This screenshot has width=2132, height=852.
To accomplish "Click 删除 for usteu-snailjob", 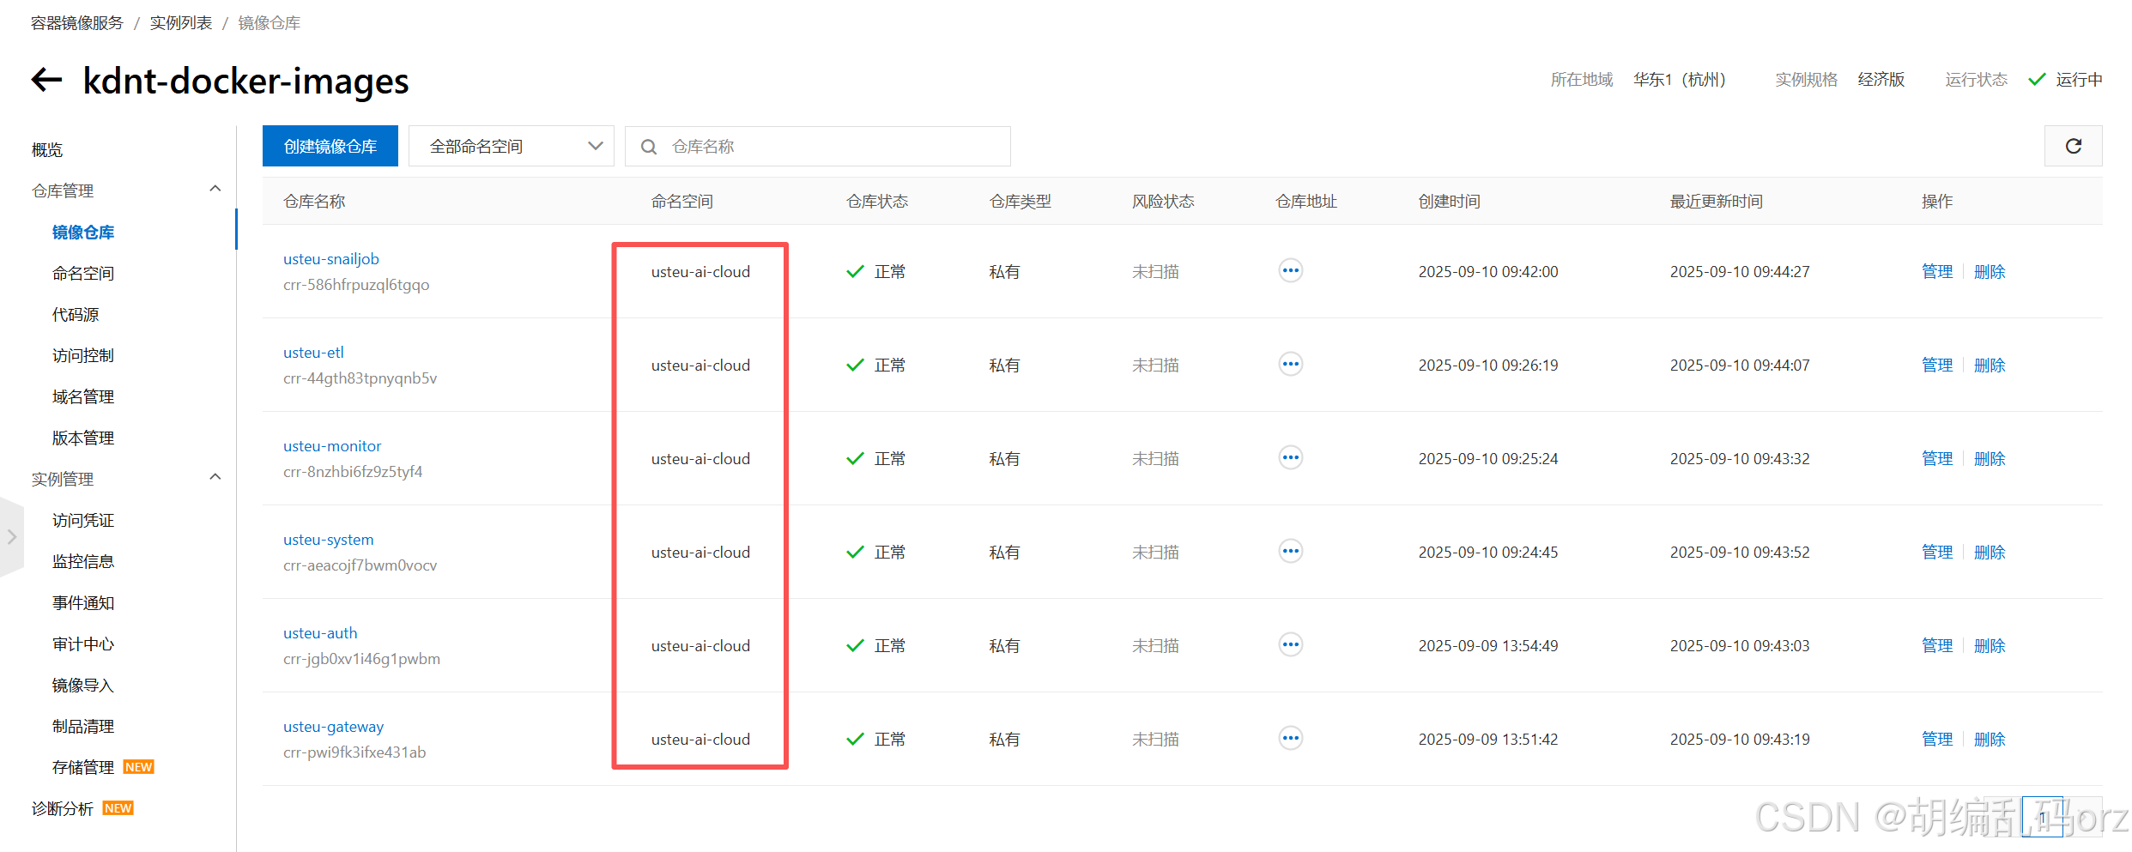I will pyautogui.click(x=1990, y=271).
